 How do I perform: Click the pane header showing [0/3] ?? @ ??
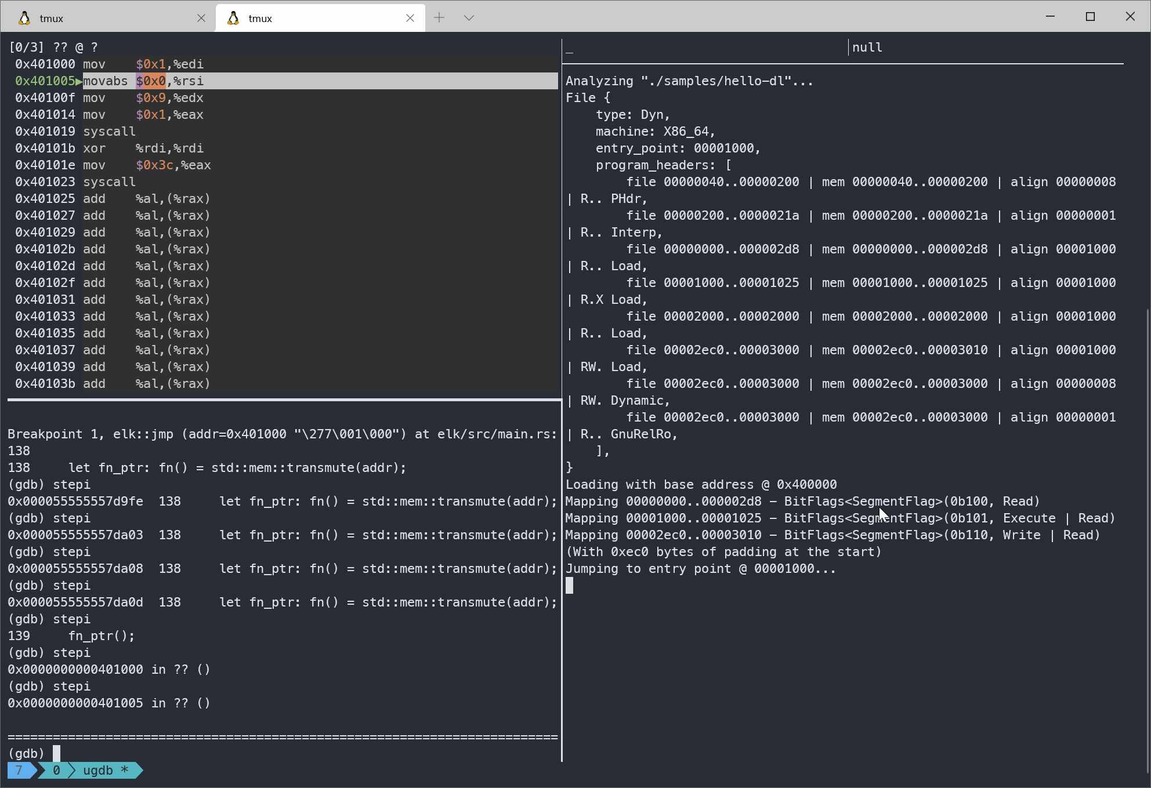click(x=53, y=48)
